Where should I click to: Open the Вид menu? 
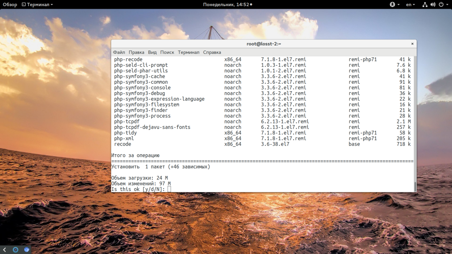click(x=152, y=52)
